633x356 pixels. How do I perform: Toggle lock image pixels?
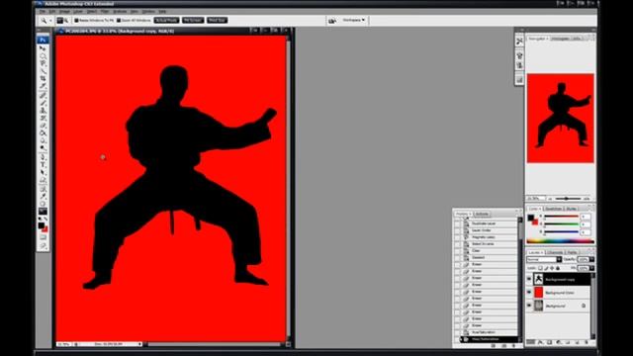(546, 268)
